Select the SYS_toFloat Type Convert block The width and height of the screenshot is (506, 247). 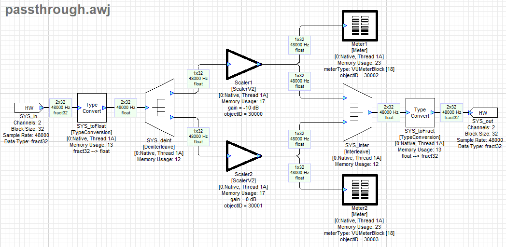point(91,108)
